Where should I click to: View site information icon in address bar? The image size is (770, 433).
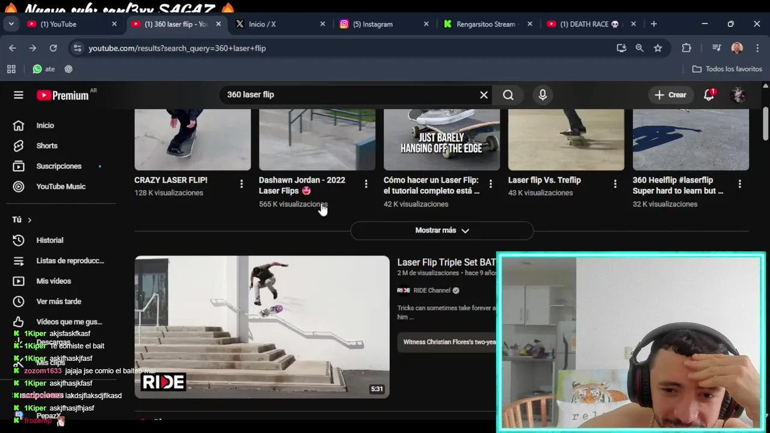point(77,48)
